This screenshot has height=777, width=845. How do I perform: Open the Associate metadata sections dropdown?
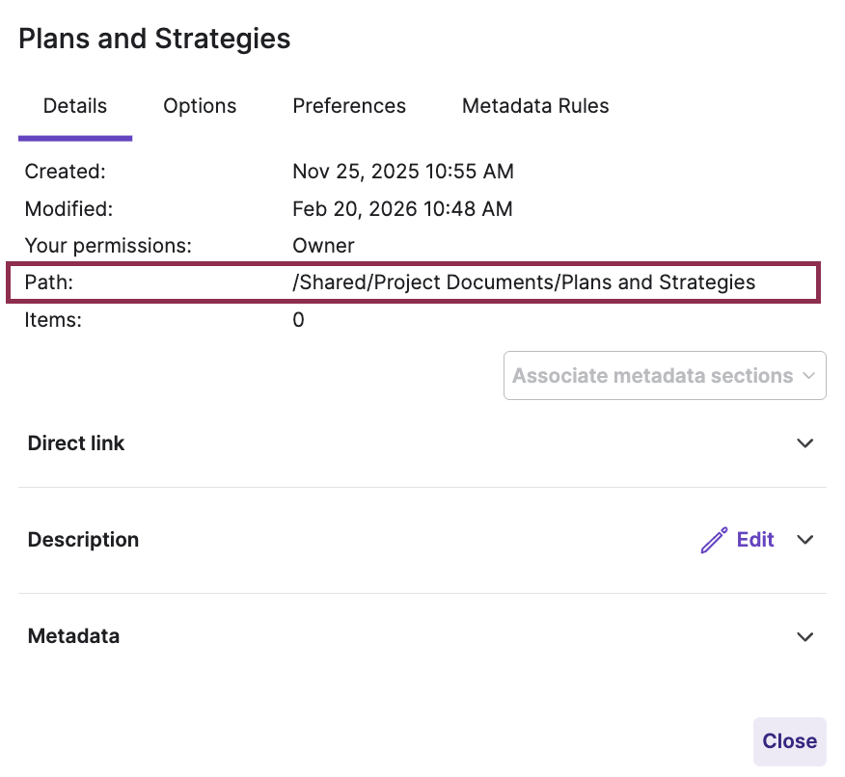(x=654, y=376)
